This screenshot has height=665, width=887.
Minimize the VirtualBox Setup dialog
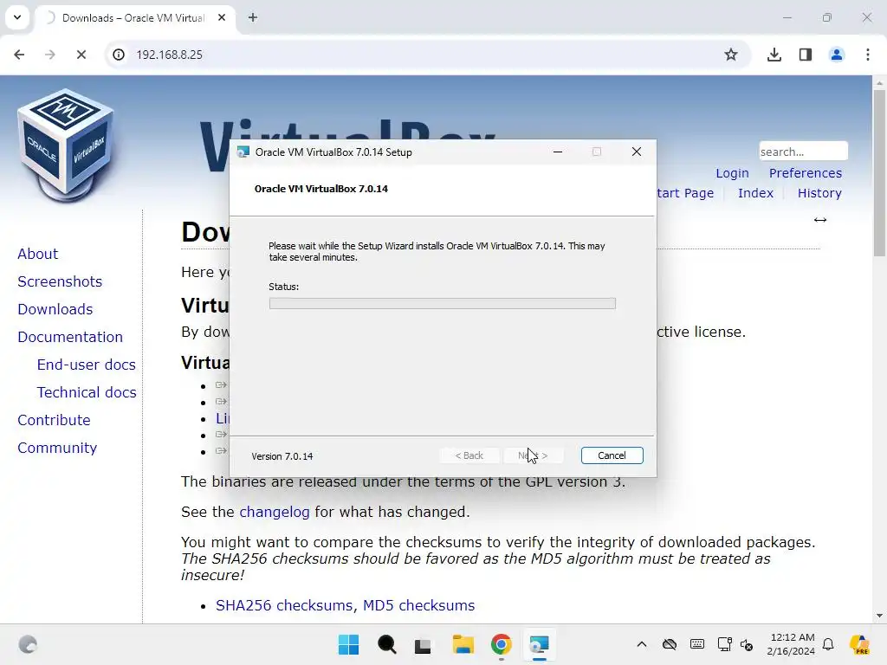(558, 152)
